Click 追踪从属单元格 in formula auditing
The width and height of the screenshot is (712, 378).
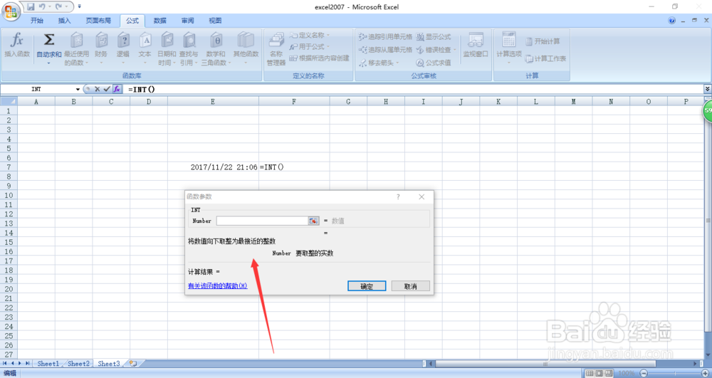pyautogui.click(x=385, y=49)
